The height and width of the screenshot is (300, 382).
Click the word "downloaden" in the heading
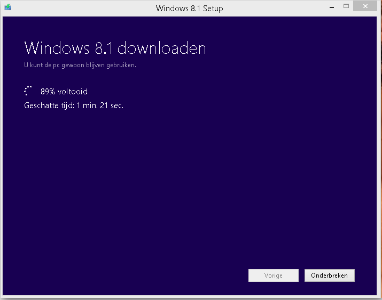click(x=161, y=48)
